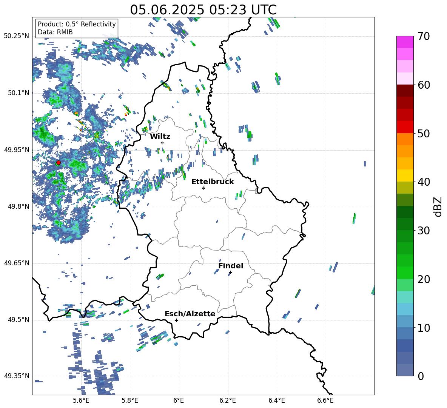Click the 6°E longitude tick label

[x=179, y=400]
